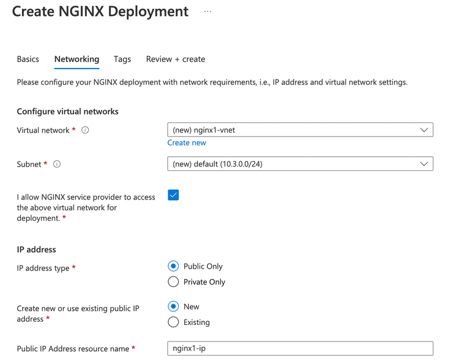The image size is (459, 361).
Task: Open the Tags tab
Action: coord(122,59)
